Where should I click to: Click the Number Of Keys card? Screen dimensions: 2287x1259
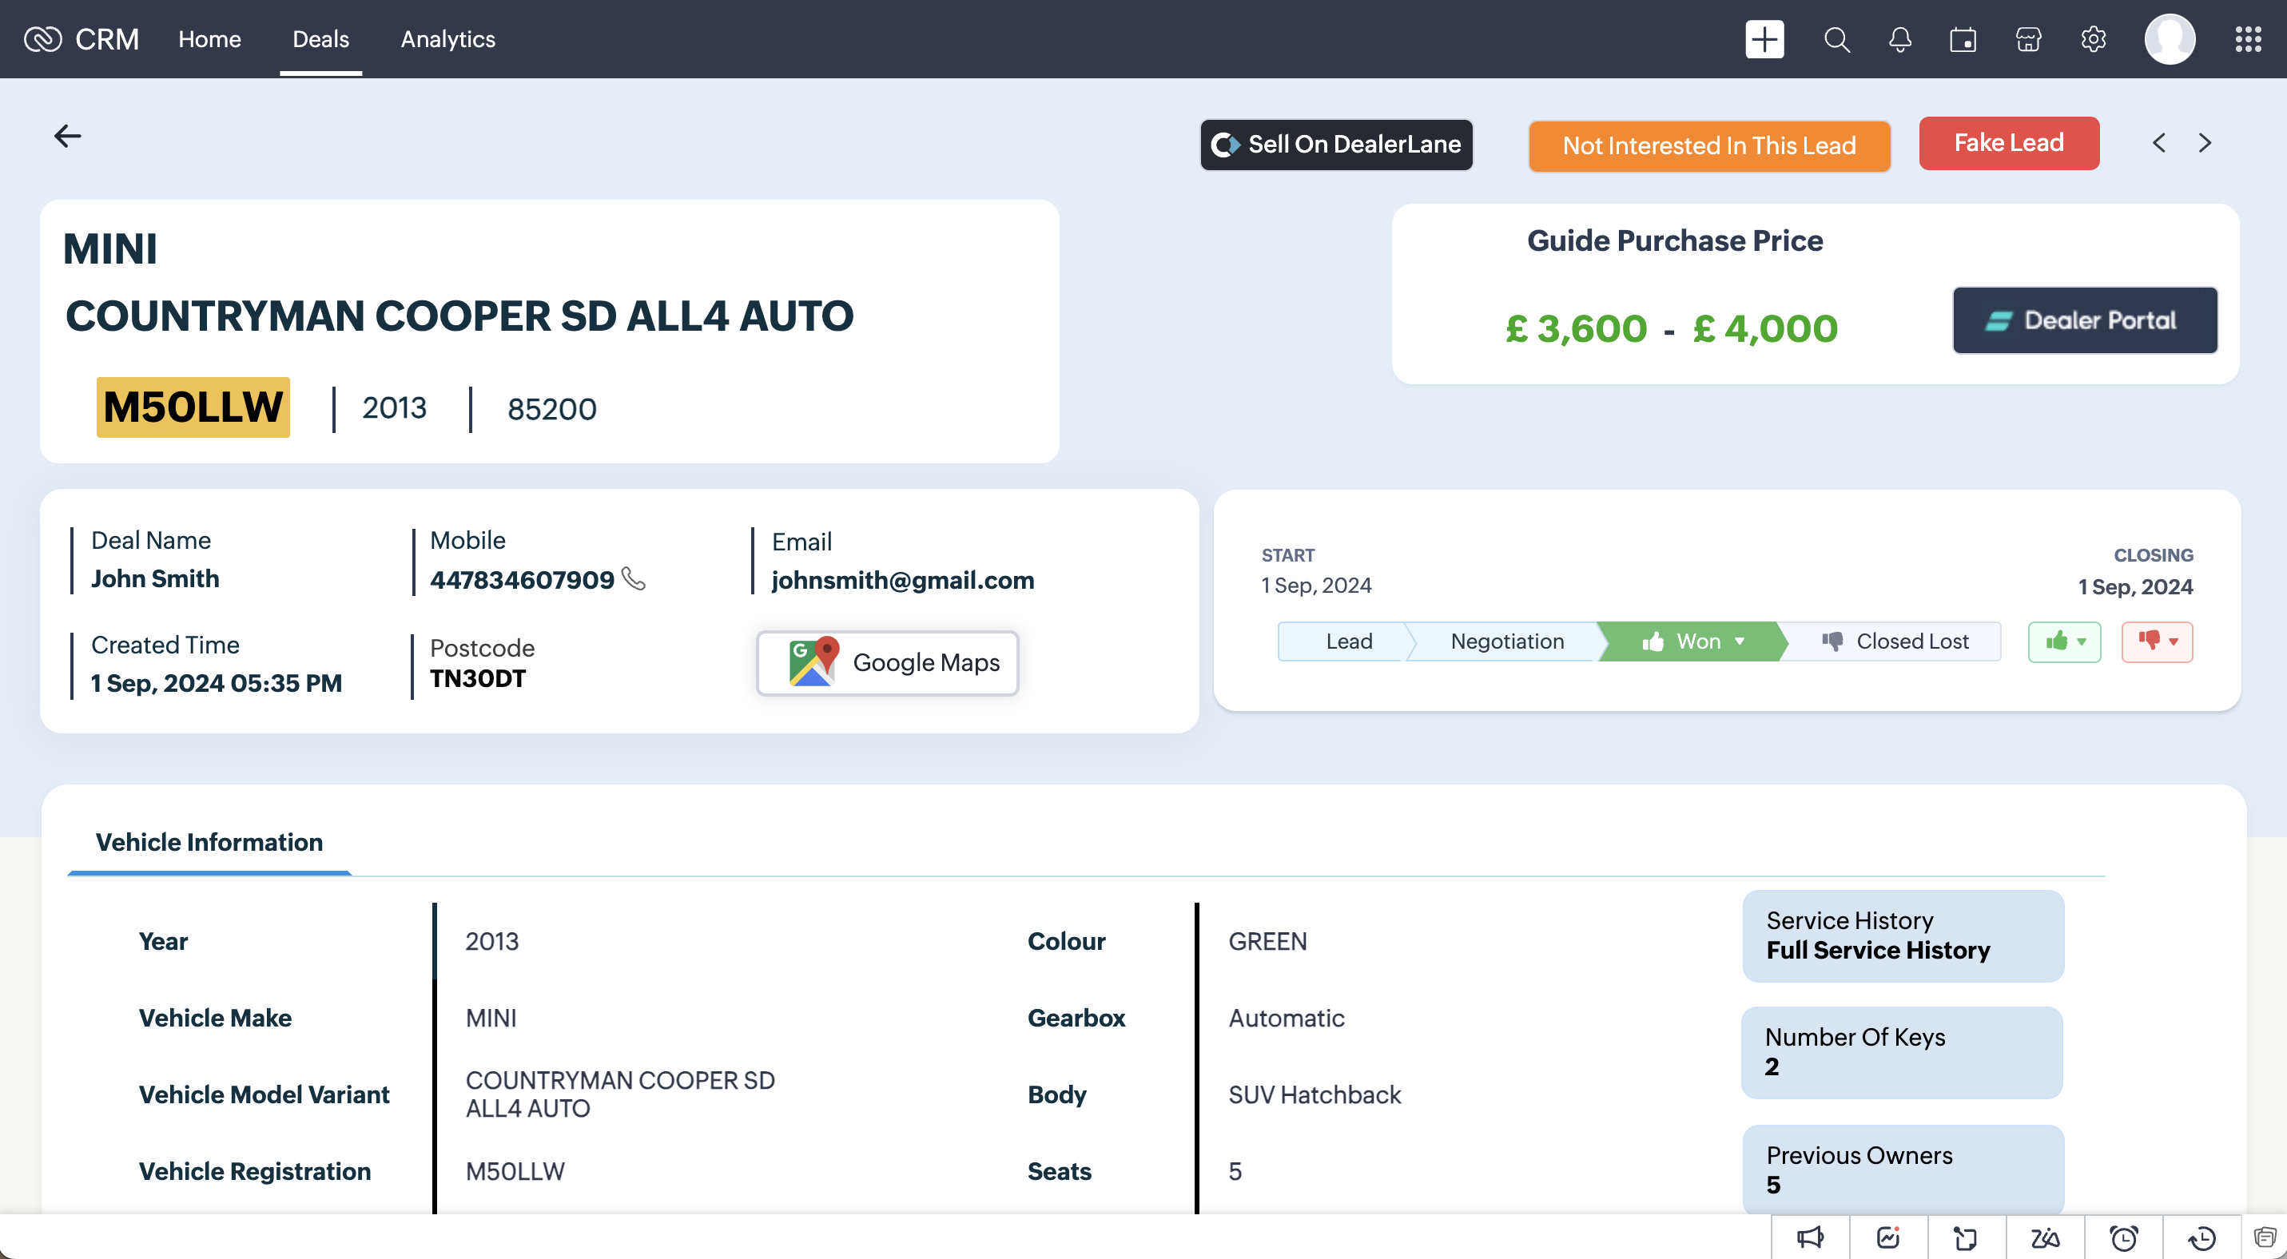tap(1903, 1053)
